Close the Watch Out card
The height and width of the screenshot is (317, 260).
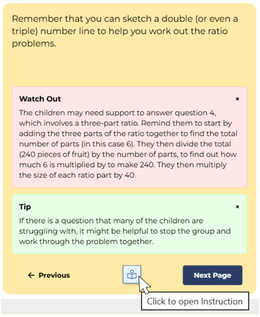pyautogui.click(x=237, y=99)
